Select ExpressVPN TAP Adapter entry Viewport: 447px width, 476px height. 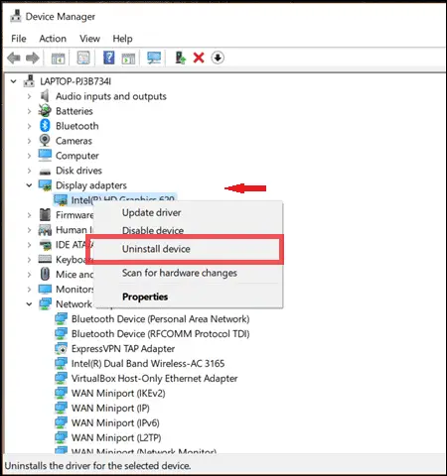pyautogui.click(x=123, y=349)
